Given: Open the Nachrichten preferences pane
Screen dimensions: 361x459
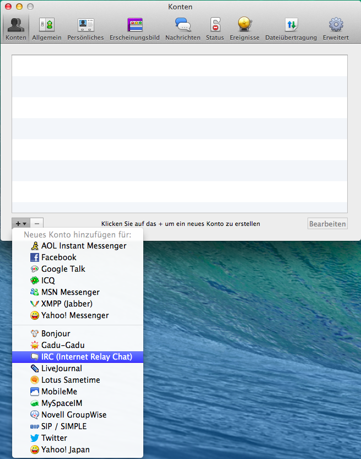Looking at the screenshot, I should pyautogui.click(x=182, y=29).
